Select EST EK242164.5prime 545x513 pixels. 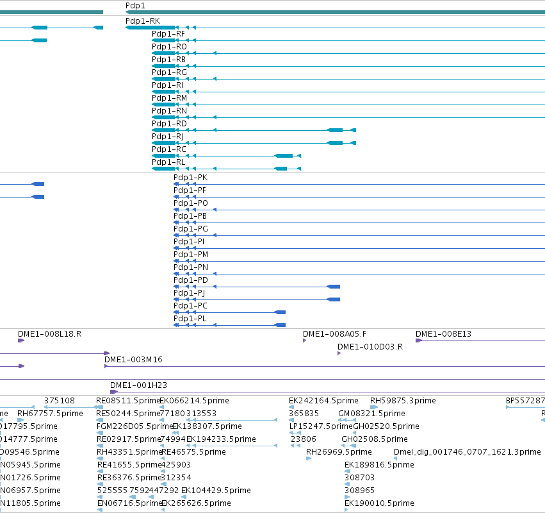323,401
